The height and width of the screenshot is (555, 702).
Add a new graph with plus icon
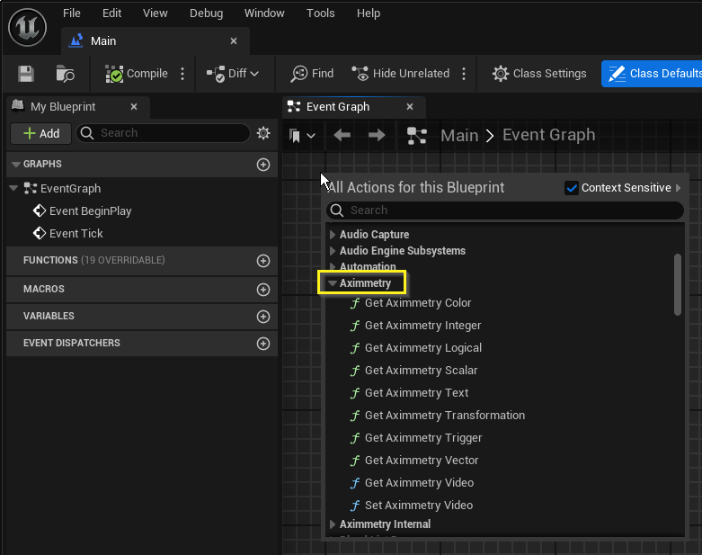tap(263, 165)
